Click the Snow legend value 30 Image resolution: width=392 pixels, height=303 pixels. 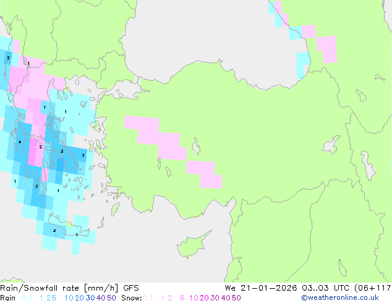(215, 298)
